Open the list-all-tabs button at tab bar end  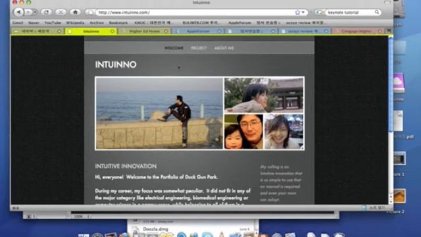(389, 31)
